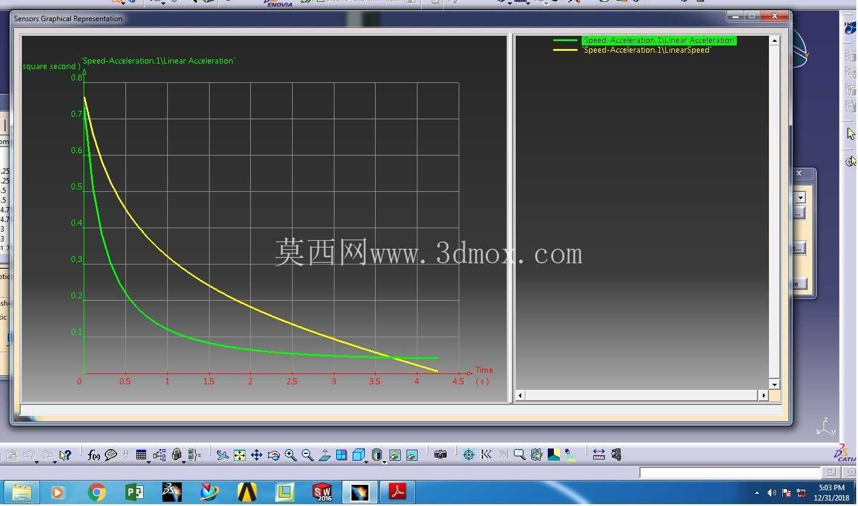
Task: Show hidden tray icons arrow
Action: coord(757,493)
